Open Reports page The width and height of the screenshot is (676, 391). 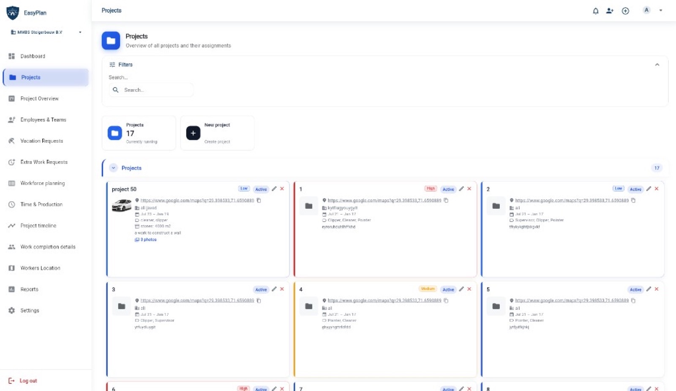tap(46, 289)
